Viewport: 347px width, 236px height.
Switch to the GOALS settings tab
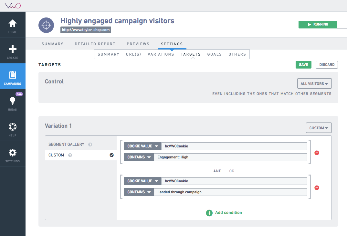[214, 54]
